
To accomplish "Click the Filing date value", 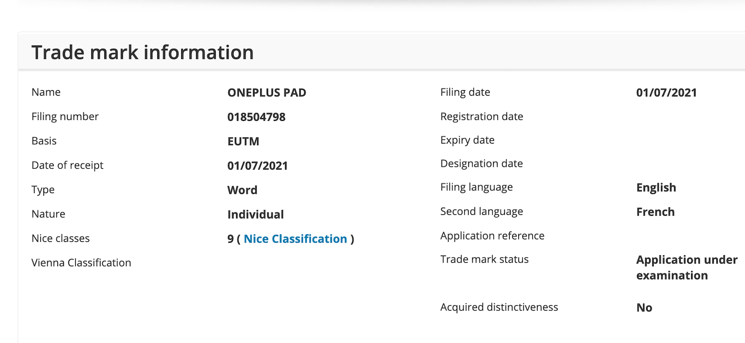I will (666, 92).
